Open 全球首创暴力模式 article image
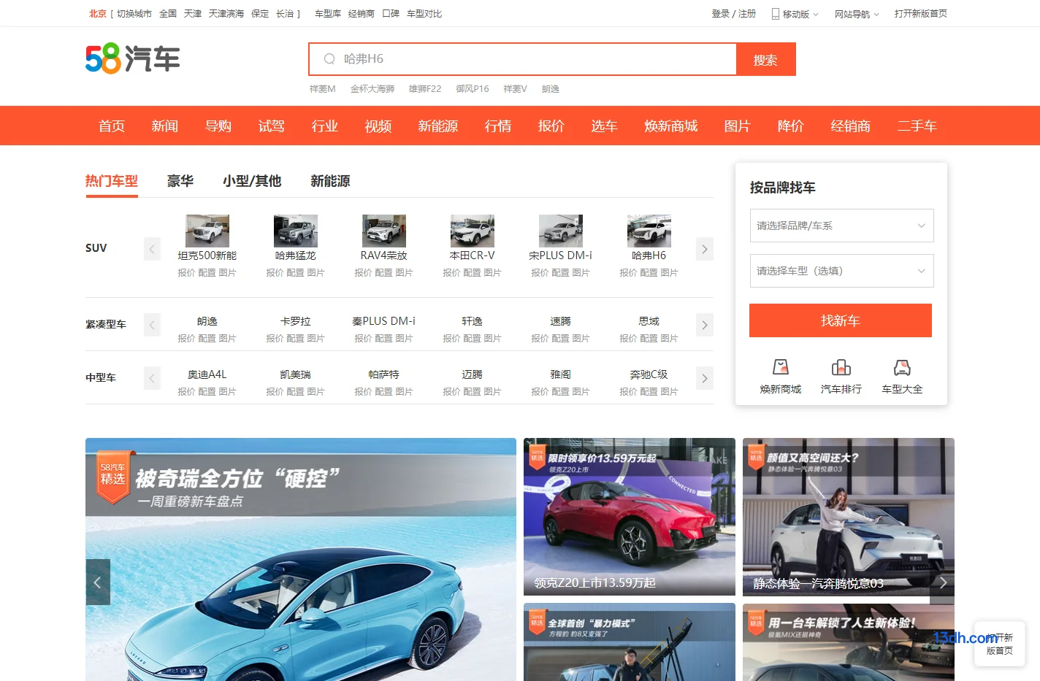 (x=630, y=642)
